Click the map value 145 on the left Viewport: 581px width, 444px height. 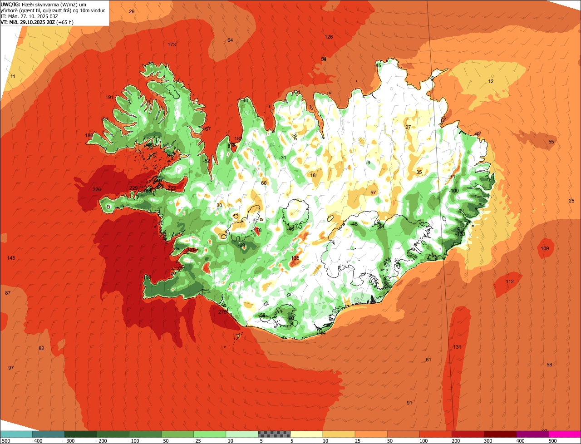pyautogui.click(x=11, y=258)
